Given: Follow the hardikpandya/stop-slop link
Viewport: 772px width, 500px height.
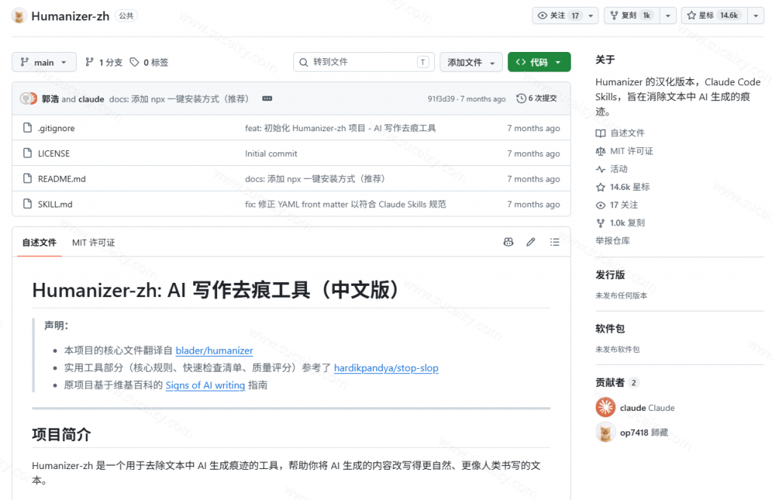Looking at the screenshot, I should [x=386, y=367].
